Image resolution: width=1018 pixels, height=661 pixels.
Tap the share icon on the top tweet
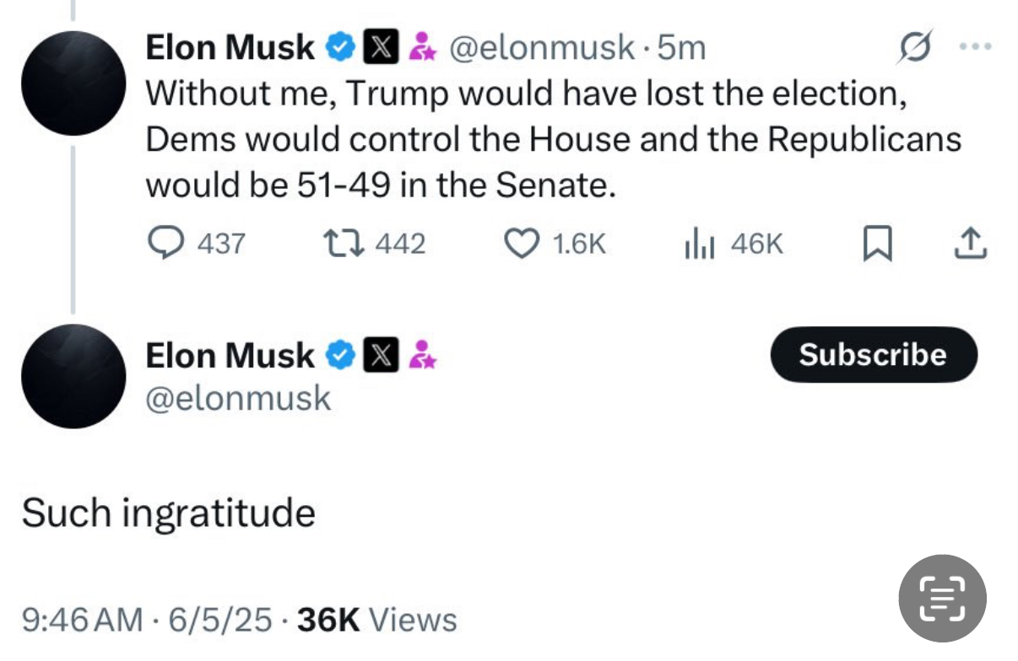(x=969, y=244)
